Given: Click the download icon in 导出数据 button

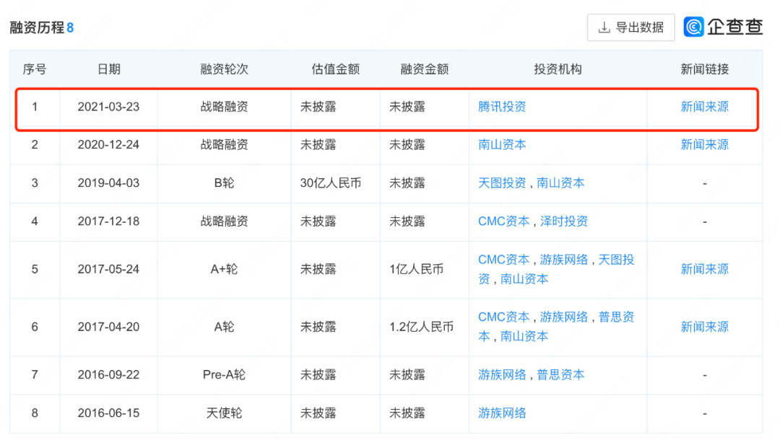Looking at the screenshot, I should tap(604, 27).
